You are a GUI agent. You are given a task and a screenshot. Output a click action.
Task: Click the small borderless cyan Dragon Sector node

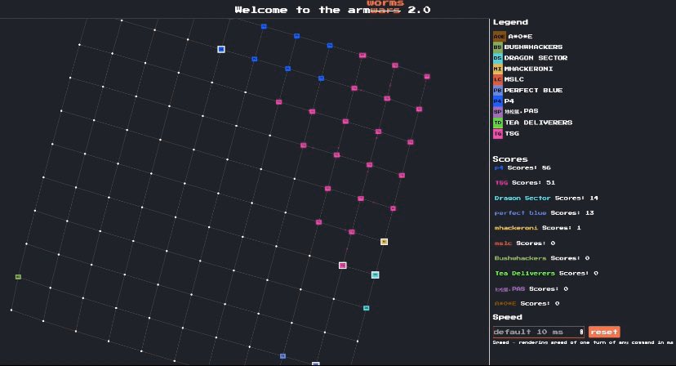coord(366,308)
